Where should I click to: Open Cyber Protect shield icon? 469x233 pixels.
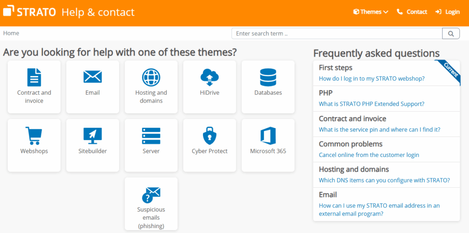[209, 136]
